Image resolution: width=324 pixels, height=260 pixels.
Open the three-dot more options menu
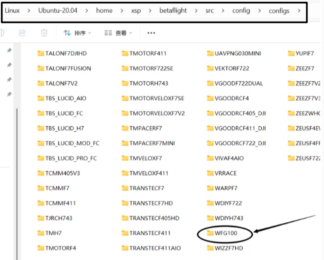pyautogui.click(x=151, y=33)
